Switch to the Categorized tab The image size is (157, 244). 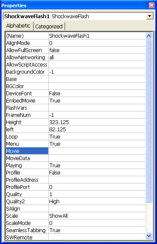[49, 26]
